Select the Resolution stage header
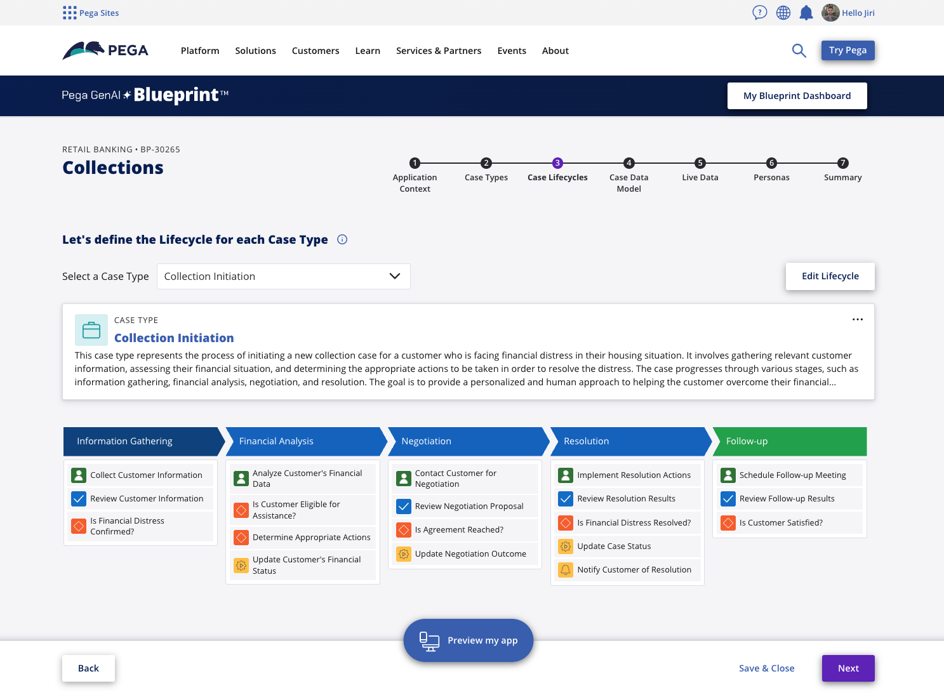 631,441
